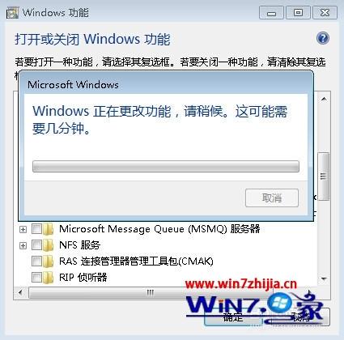Select the RAS 连接管理器管理工具包(CMAK) label
The width and height of the screenshot is (344, 340).
pos(136,261)
